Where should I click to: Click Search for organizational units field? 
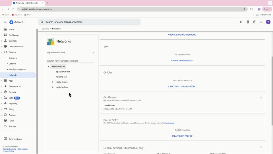pos(71,61)
